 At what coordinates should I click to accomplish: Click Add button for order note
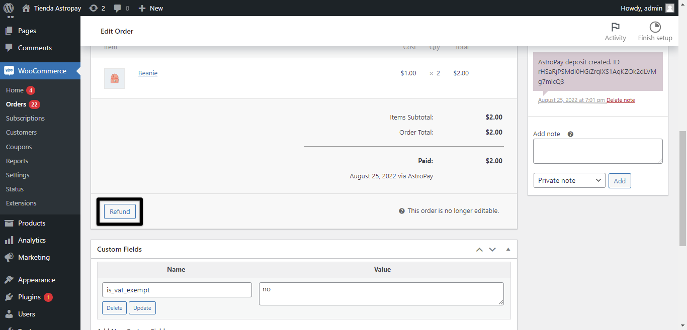tap(620, 181)
